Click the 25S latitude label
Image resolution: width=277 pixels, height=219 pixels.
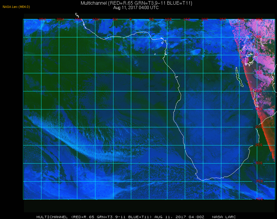pyautogui.click(x=259, y=145)
